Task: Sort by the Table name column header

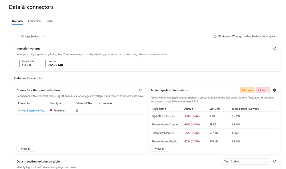Action: pos(159,108)
